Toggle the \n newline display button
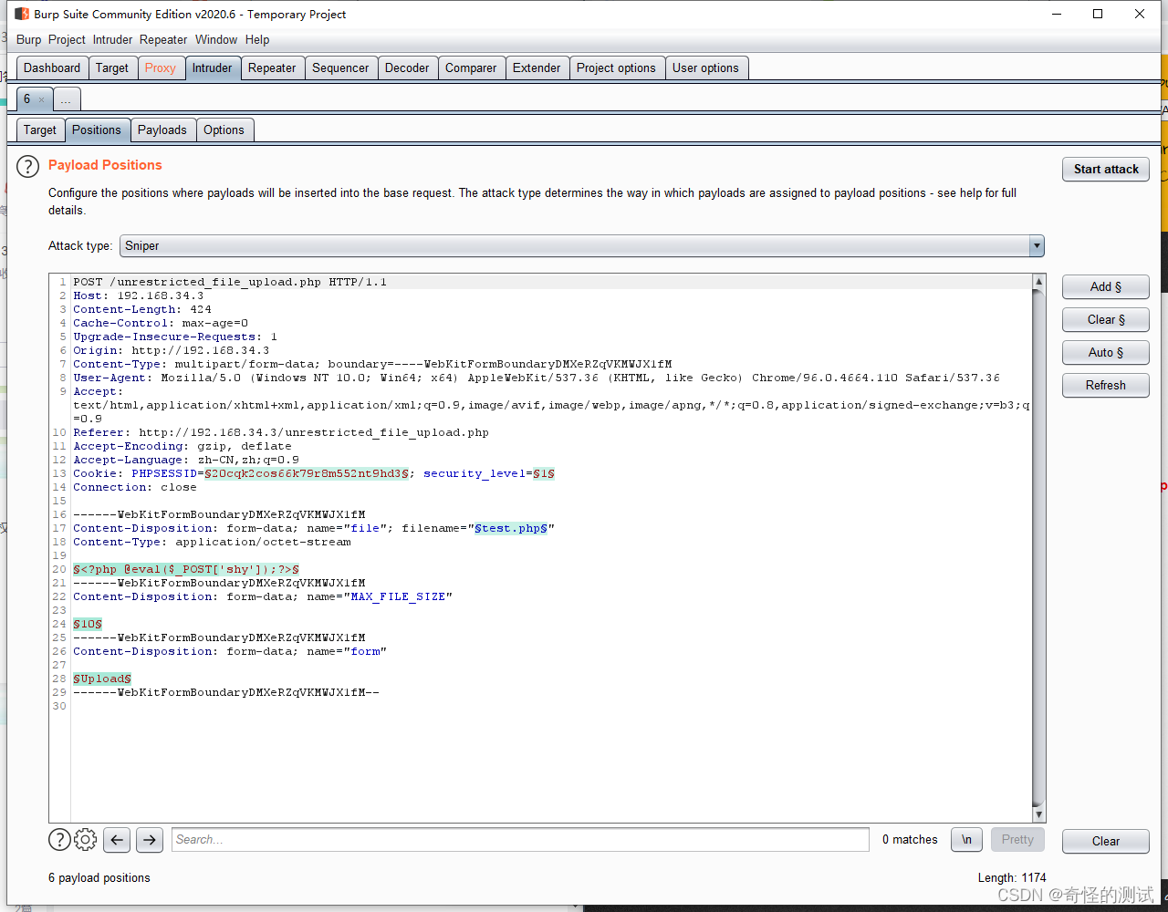This screenshot has height=912, width=1168. [x=966, y=840]
